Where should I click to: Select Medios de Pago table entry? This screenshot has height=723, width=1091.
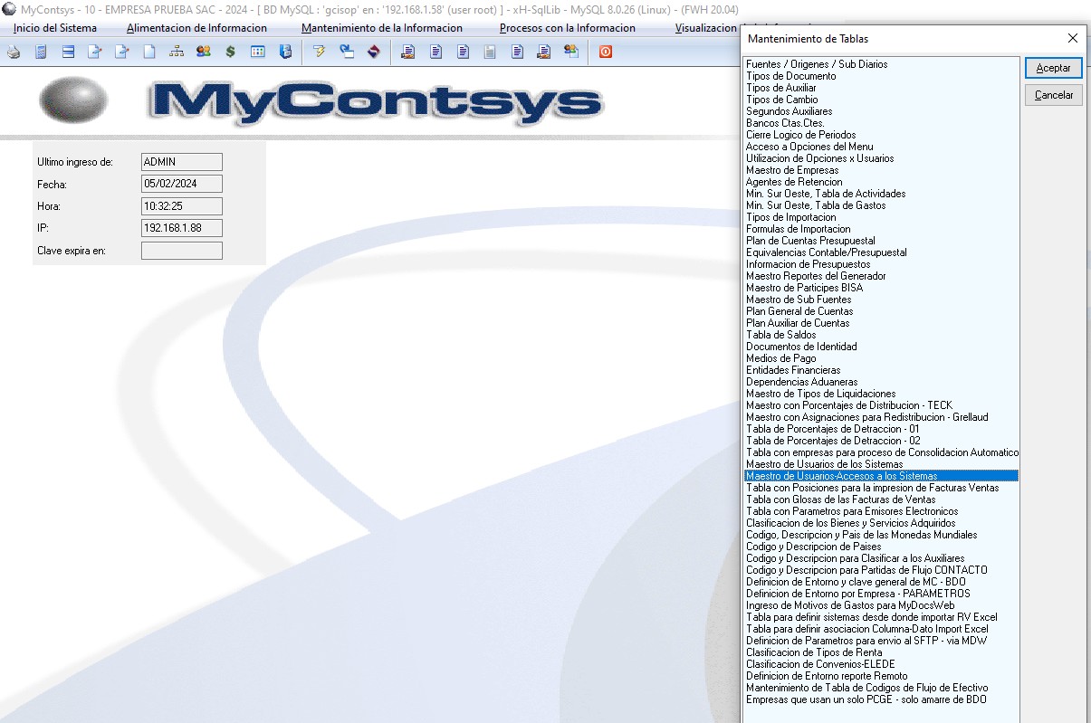pyautogui.click(x=780, y=358)
